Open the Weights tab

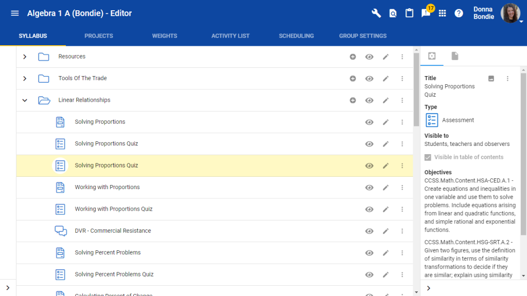[x=164, y=36]
